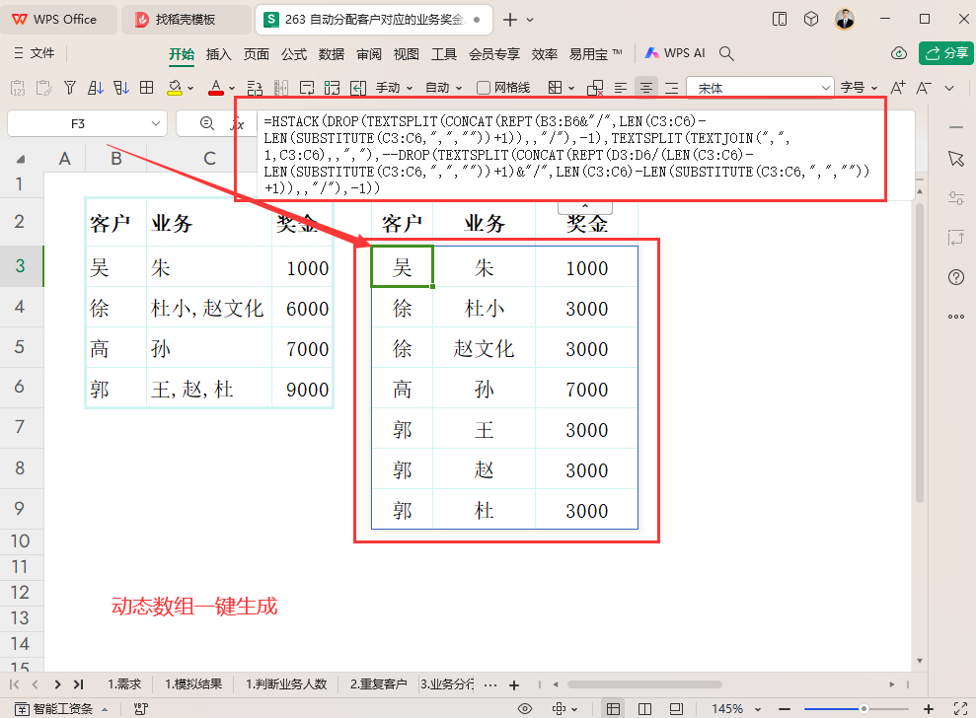Click the filter funnel icon

coord(70,88)
